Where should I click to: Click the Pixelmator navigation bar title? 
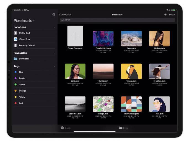coord(117,15)
